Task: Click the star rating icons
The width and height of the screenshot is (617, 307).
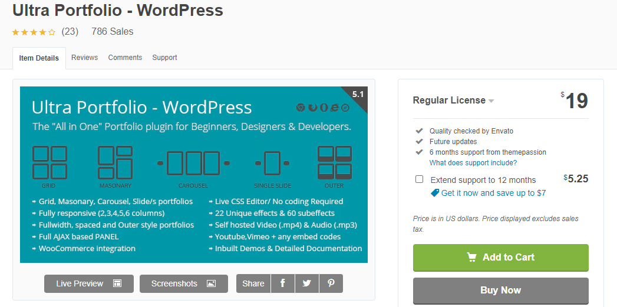Action: (34, 32)
